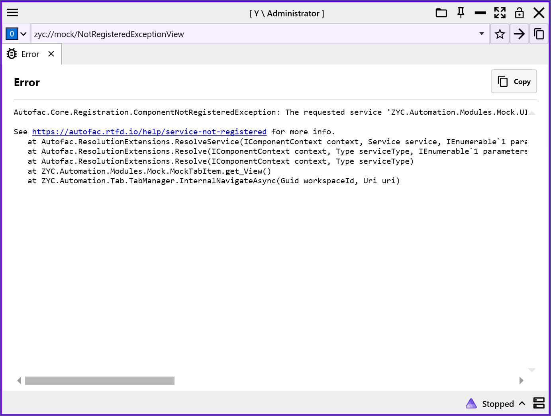This screenshot has height=416, width=551.
Task: Click the scroll left arrow
Action: (19, 381)
